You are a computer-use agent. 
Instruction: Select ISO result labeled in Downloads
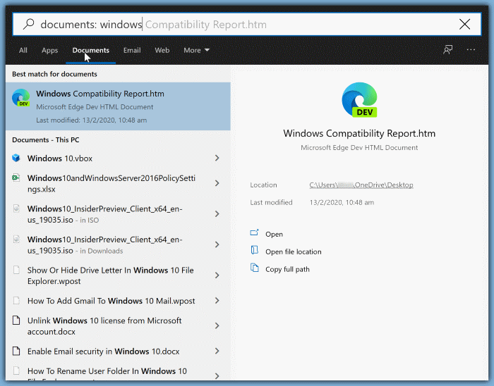coord(118,244)
